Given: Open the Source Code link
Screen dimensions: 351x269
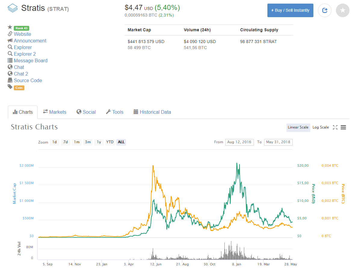Looking at the screenshot, I should [28, 80].
